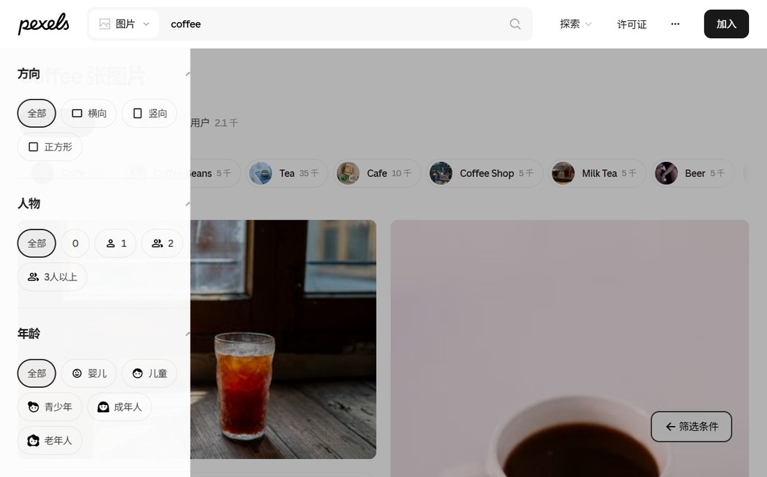This screenshot has width=767, height=477.
Task: Click the Tea category thumbnail
Action: (261, 173)
